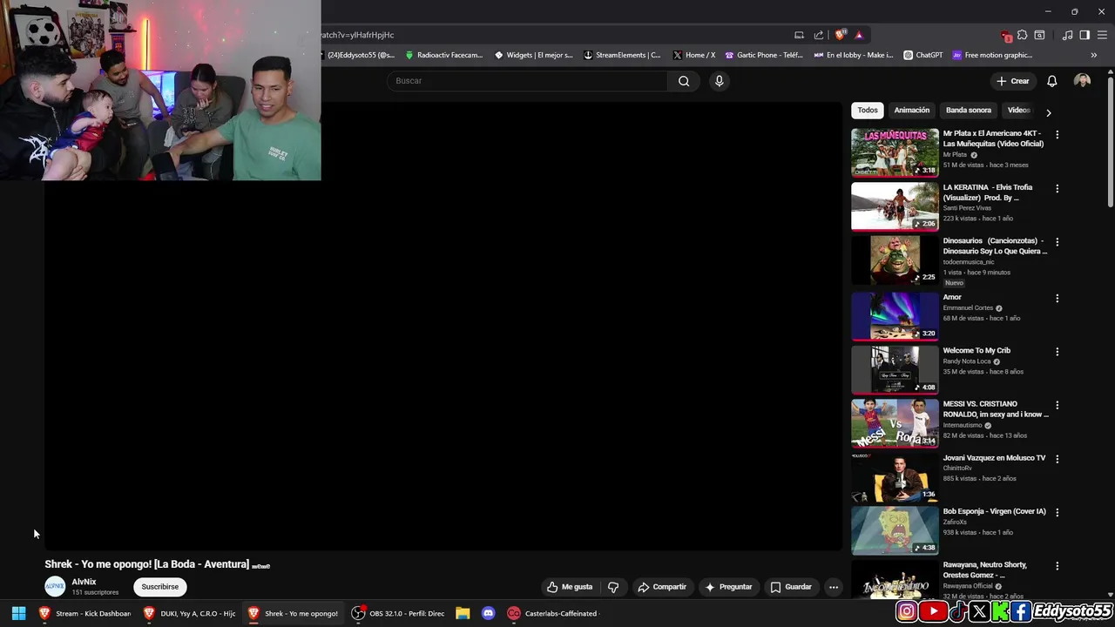Open the Radioactiv Facecam bookmark
This screenshot has width=1115, height=627.
[444, 55]
